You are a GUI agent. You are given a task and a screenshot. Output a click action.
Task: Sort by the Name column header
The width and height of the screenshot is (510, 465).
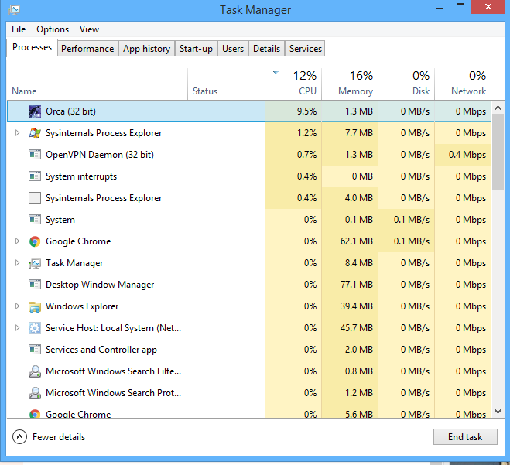point(98,84)
